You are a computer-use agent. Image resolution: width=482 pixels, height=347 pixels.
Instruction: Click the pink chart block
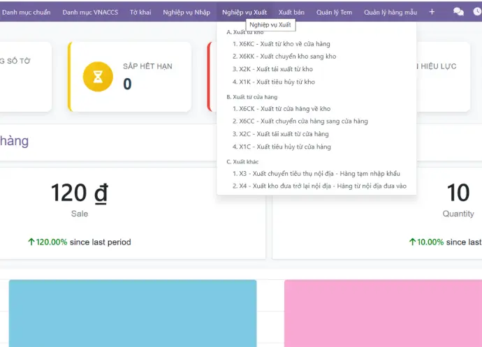point(383,313)
